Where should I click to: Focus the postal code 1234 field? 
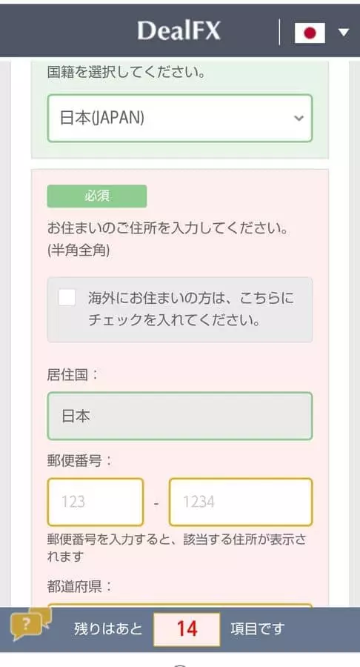[x=241, y=502]
